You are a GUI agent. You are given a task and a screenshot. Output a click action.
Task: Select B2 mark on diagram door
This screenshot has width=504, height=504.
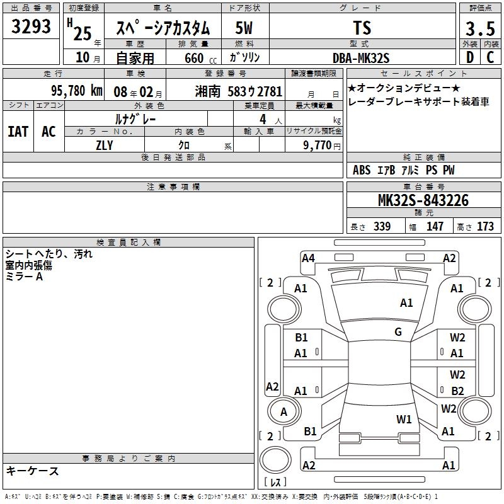pos(457,391)
